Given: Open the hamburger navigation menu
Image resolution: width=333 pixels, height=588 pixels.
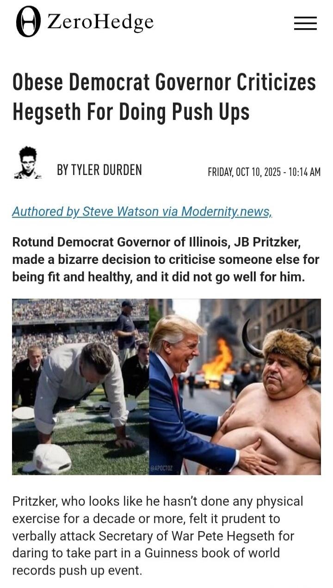Looking at the screenshot, I should click(305, 23).
